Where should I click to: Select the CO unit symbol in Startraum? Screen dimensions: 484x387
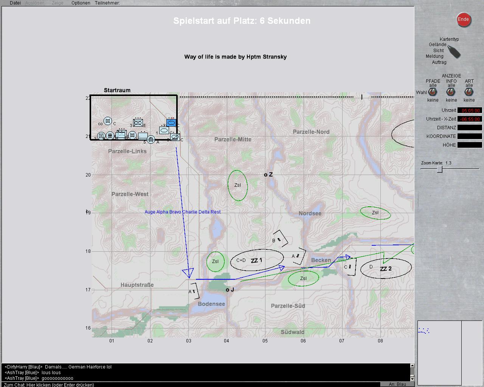pyautogui.click(x=108, y=121)
